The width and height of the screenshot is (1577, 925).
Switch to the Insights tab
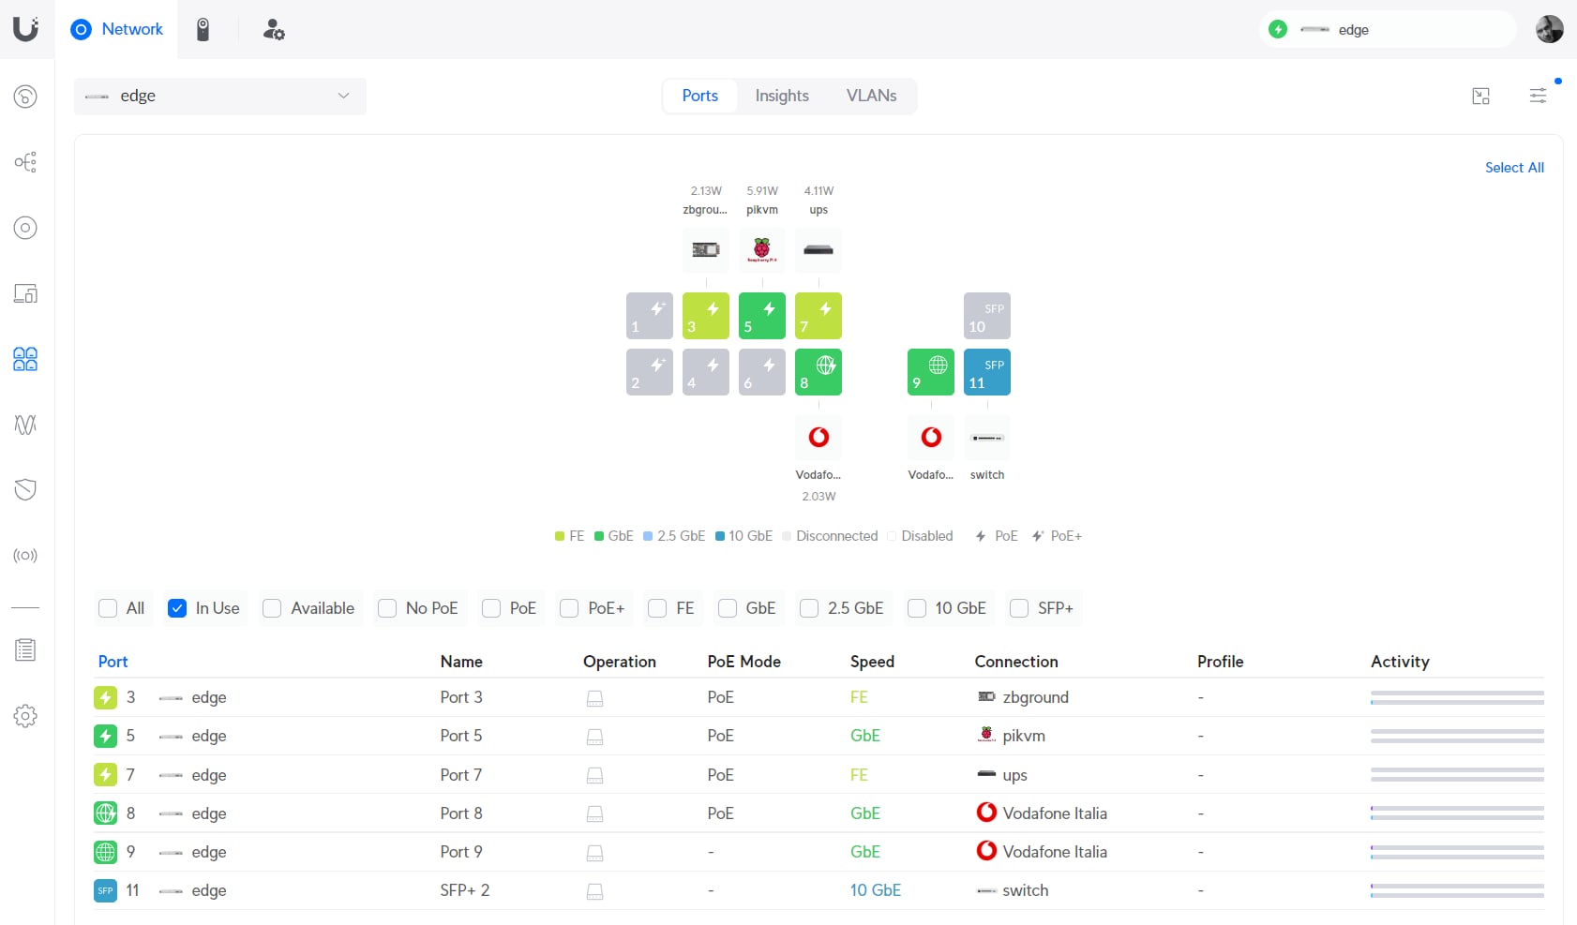[x=782, y=96]
